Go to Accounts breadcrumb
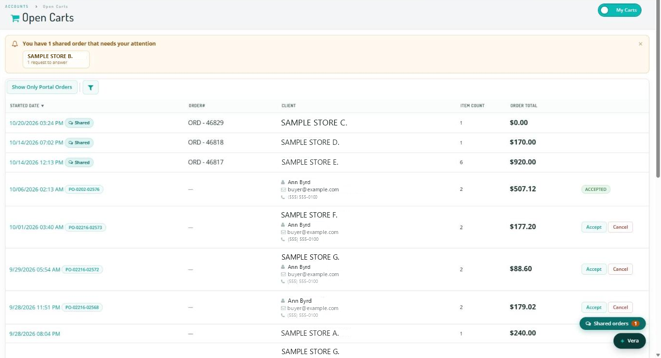This screenshot has width=661, height=358. click(16, 6)
